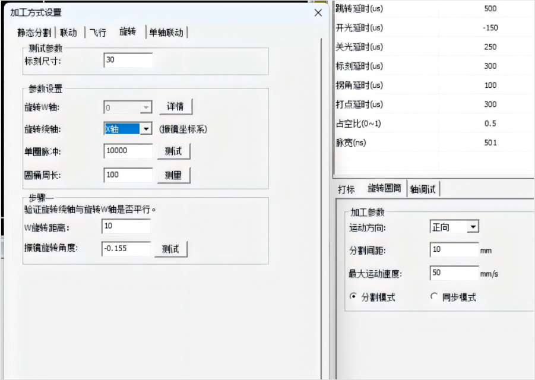Click the 标刻延时 value 300
535x380 pixels.
click(x=490, y=66)
